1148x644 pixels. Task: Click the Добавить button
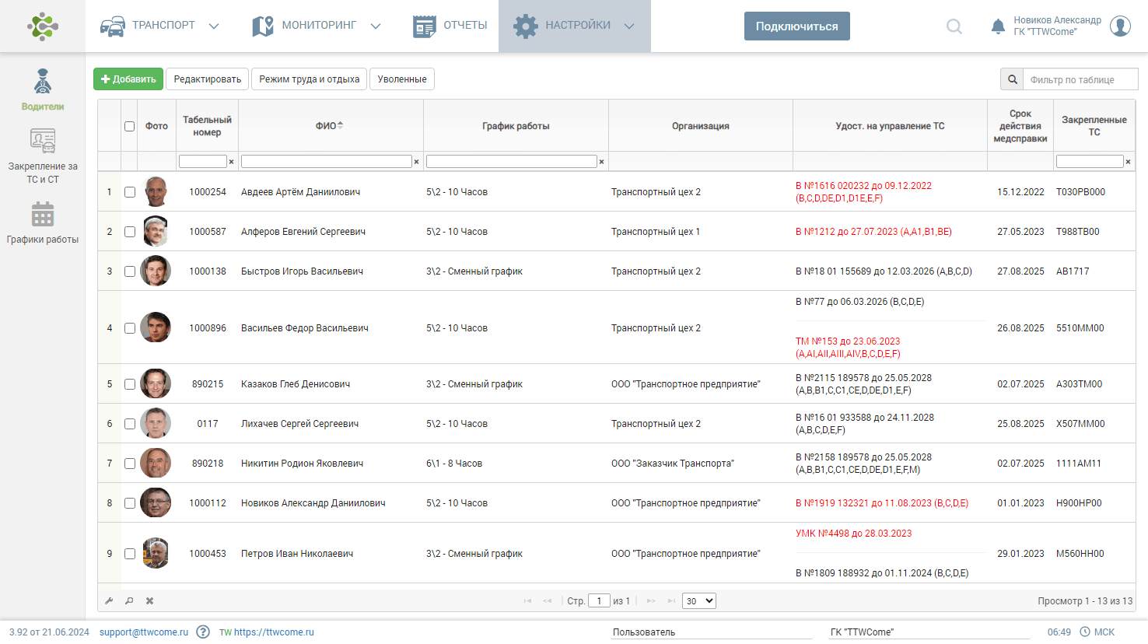(x=128, y=79)
